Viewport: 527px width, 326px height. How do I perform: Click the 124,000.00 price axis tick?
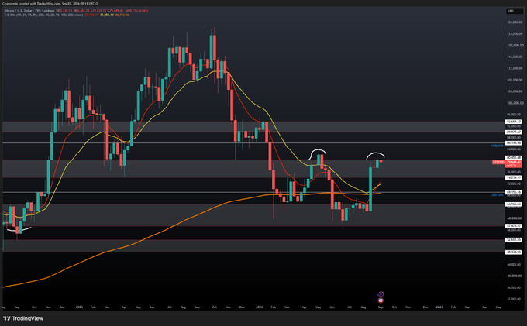[x=515, y=33]
